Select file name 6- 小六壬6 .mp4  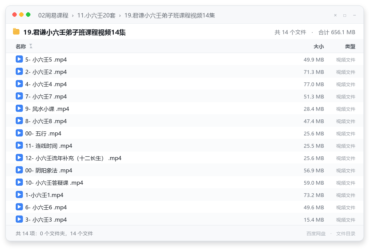click(x=46, y=208)
